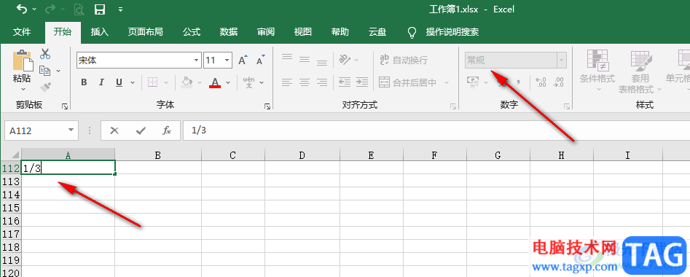Click the Fill Color paint bucket icon

tap(187, 82)
